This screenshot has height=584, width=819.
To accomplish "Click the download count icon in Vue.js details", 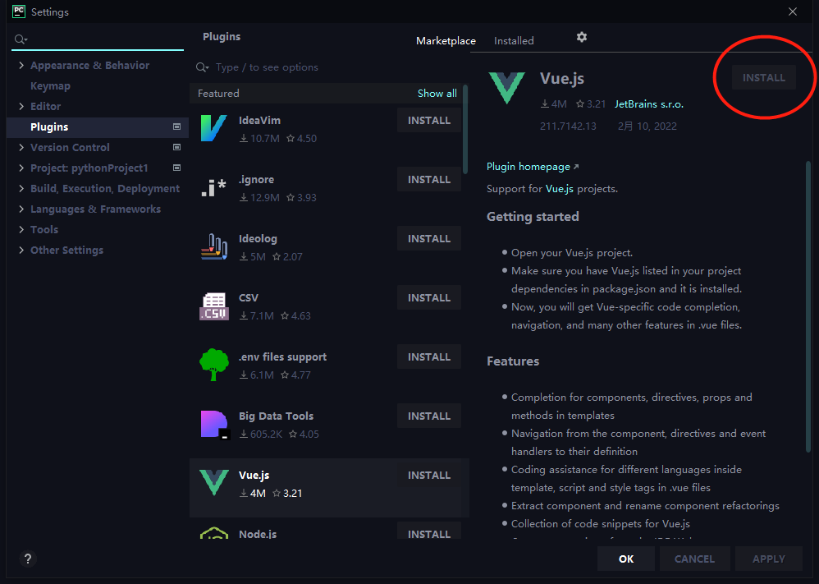I will pyautogui.click(x=544, y=104).
